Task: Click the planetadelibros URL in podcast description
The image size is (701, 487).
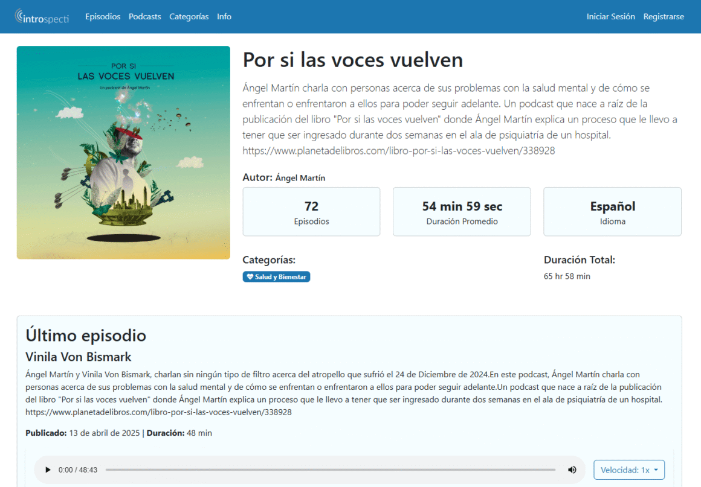Action: point(399,150)
